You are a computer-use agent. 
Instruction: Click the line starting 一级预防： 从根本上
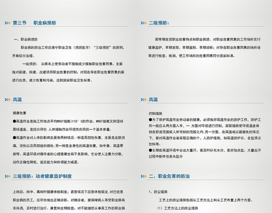[x=73, y=64]
